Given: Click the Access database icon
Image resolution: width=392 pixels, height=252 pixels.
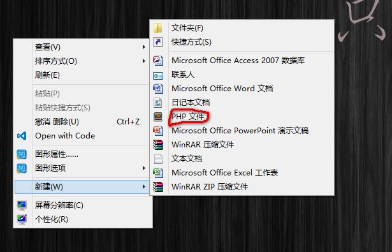Looking at the screenshot, I should [158, 61].
